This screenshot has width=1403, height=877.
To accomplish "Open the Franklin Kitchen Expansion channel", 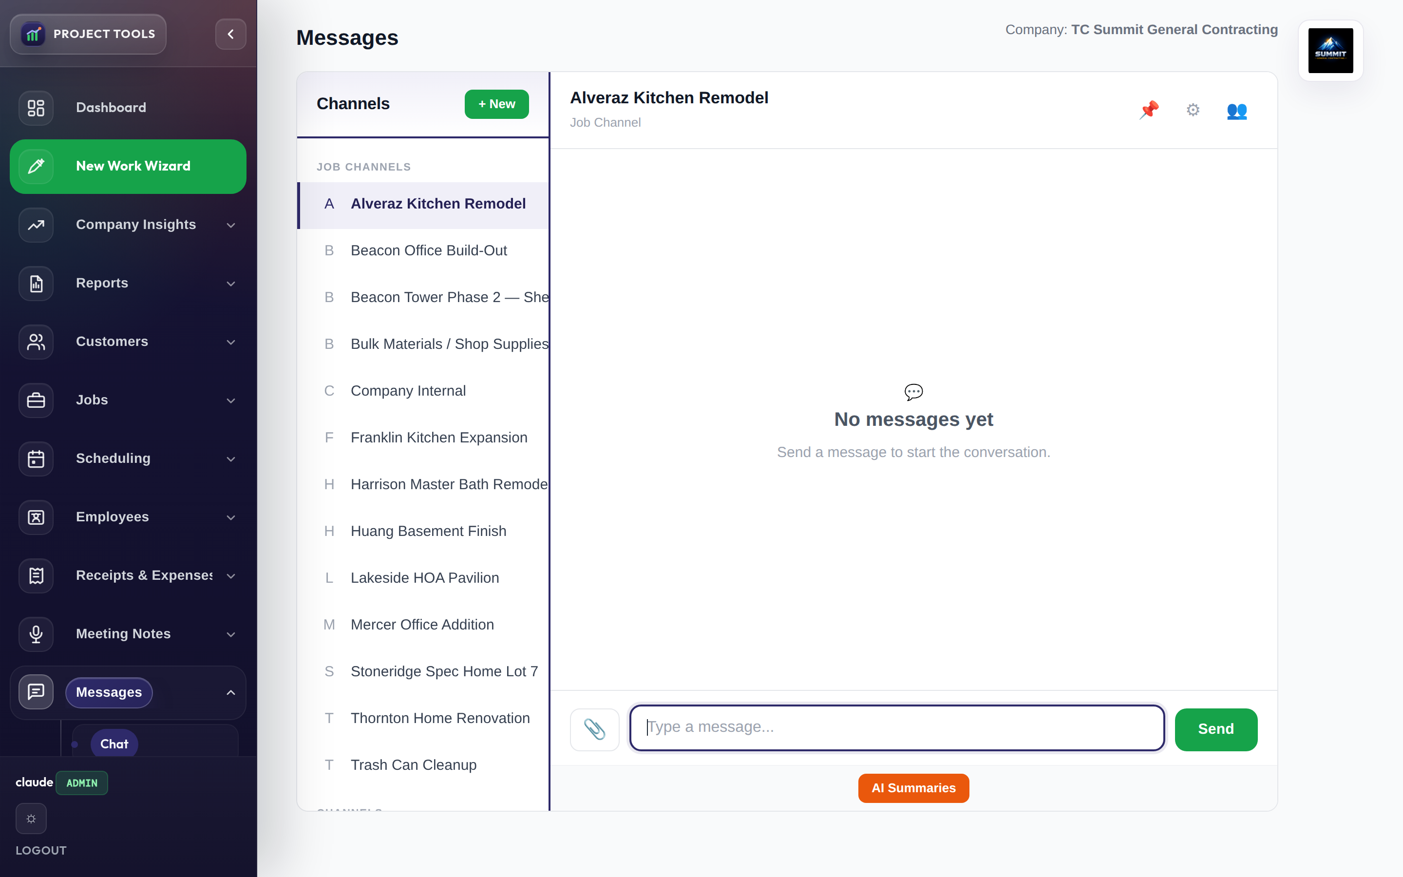I will [x=423, y=438].
